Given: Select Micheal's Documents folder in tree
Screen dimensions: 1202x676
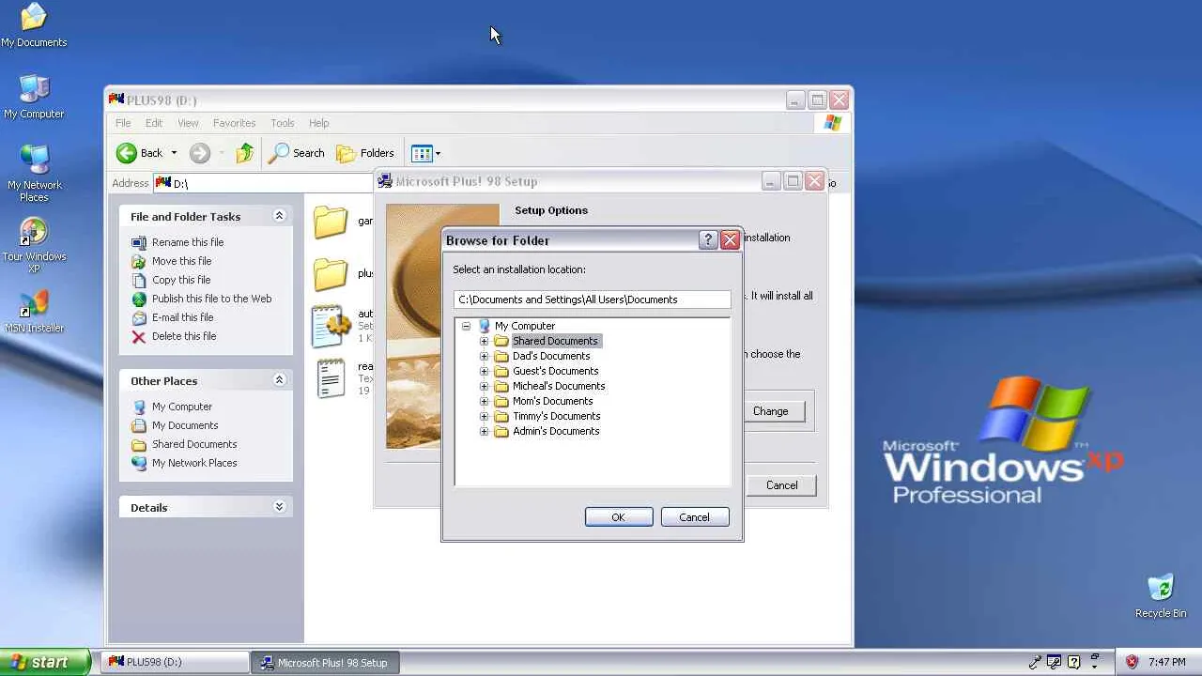Looking at the screenshot, I should [559, 386].
